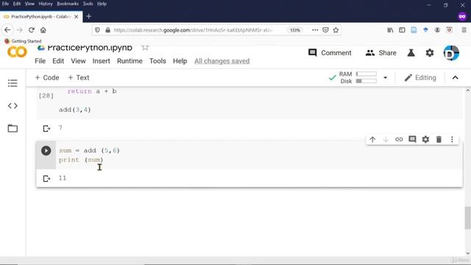Collapse the header with chevron up

(x=455, y=78)
